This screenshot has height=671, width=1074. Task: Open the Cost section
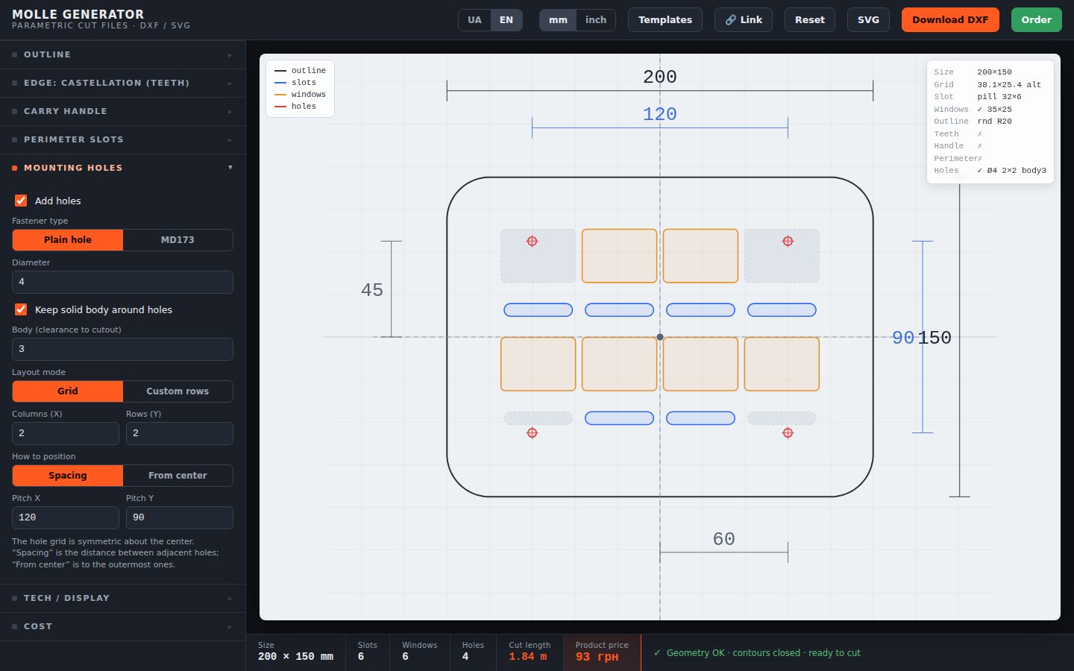[x=122, y=626]
